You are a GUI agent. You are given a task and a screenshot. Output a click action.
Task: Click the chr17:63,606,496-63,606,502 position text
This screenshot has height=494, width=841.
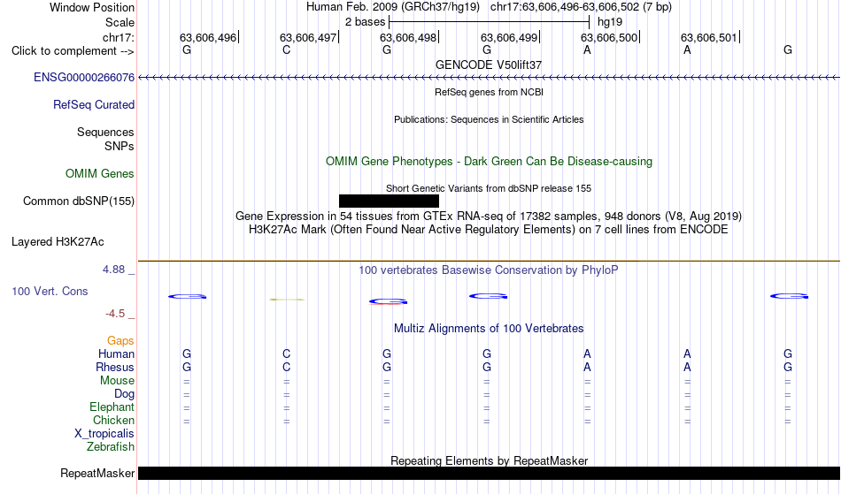(x=581, y=7)
